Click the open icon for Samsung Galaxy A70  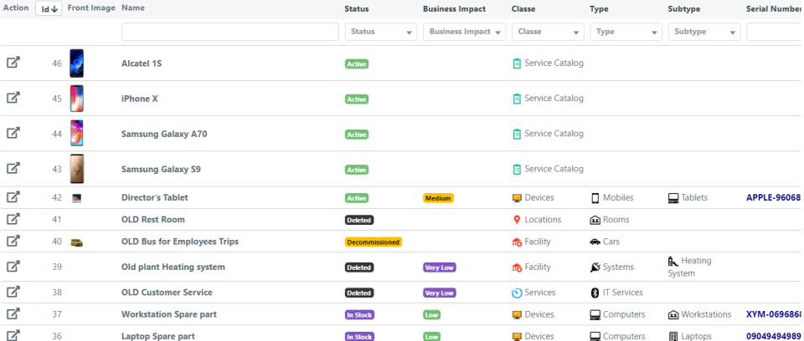[13, 133]
